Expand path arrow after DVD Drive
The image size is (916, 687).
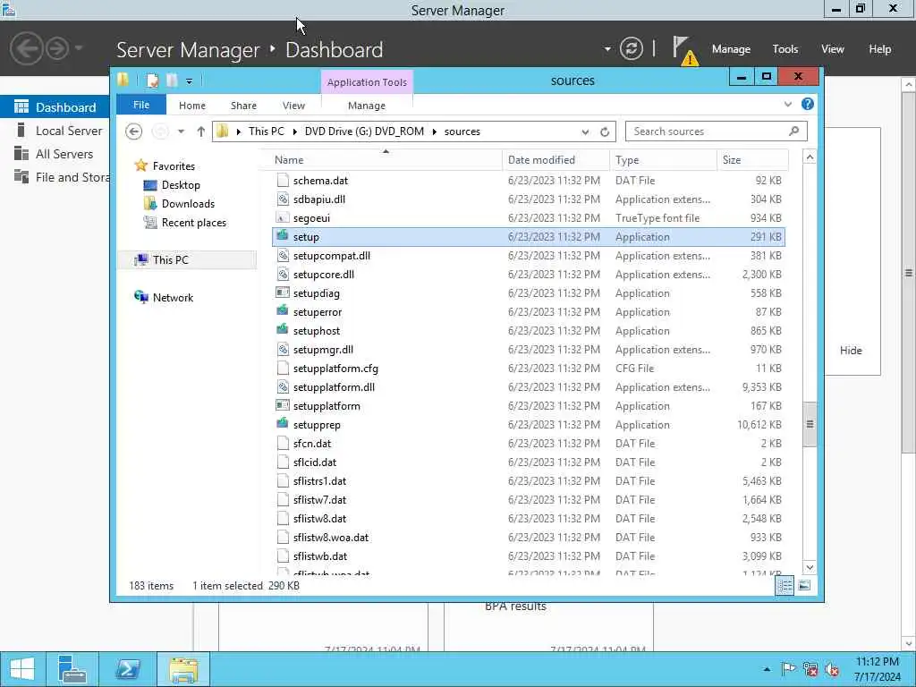coord(435,131)
